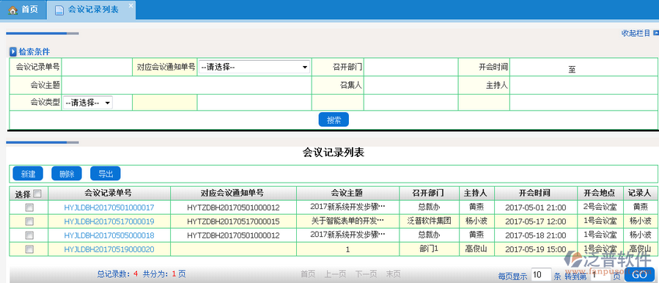The image size is (659, 283).
Task: Click the 搜索 button
Action: (334, 120)
